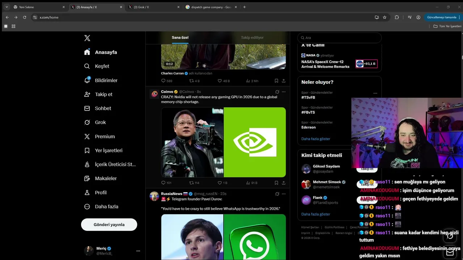Show more trends under Neler oluyor
Image resolution: width=463 pixels, height=260 pixels.
[316, 139]
